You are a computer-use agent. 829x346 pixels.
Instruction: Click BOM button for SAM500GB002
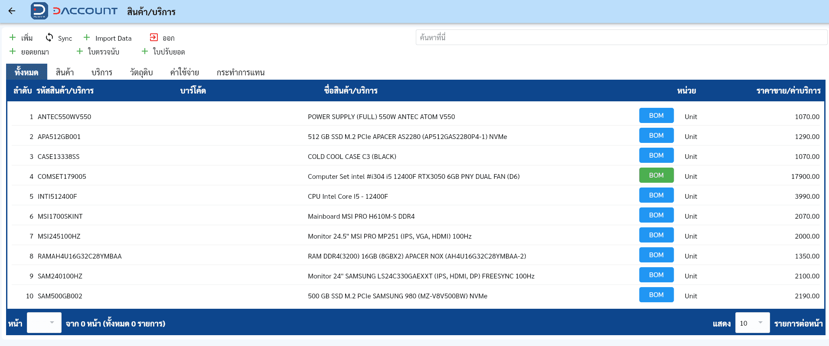click(x=656, y=295)
